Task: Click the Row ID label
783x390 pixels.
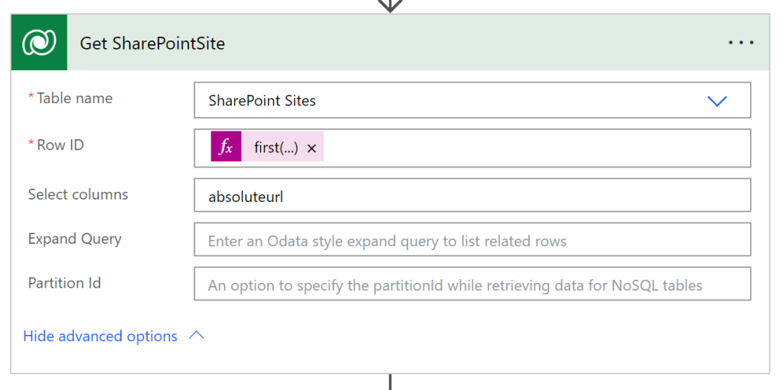Action: (x=60, y=145)
